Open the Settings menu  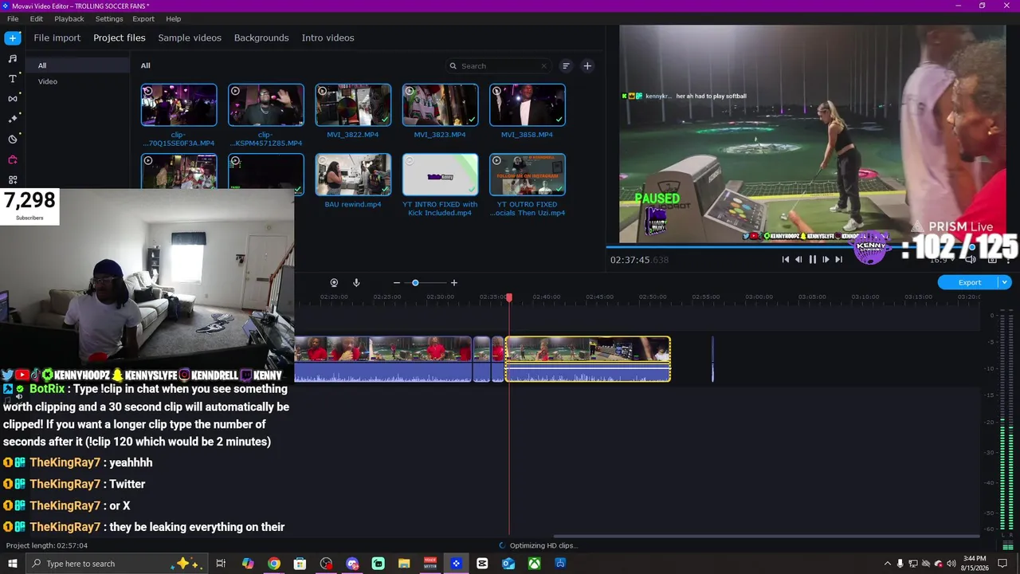coord(109,18)
